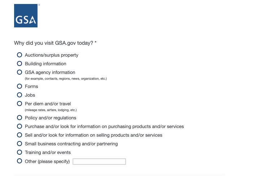The image size is (257, 176).
Task: Click the 'Auctions/surplus property' label text
Action: coord(51,55)
